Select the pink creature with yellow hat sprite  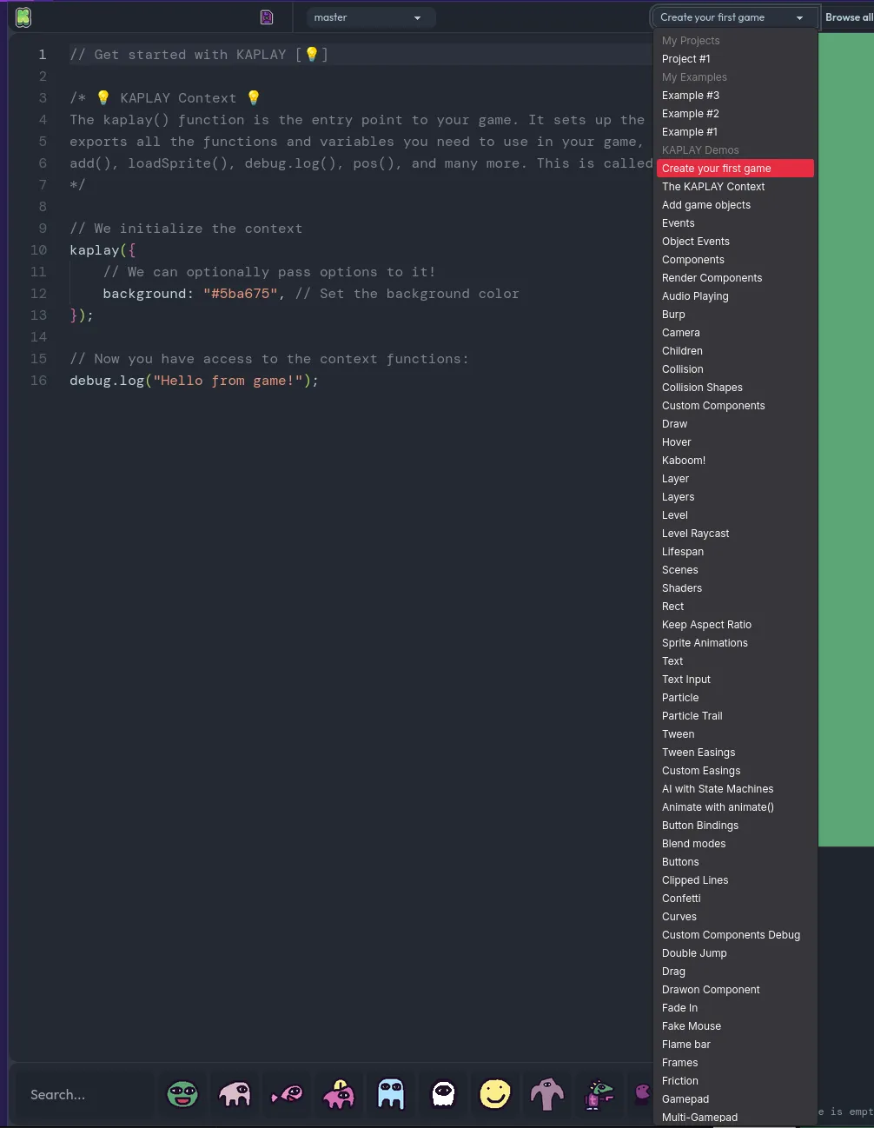click(x=339, y=1094)
